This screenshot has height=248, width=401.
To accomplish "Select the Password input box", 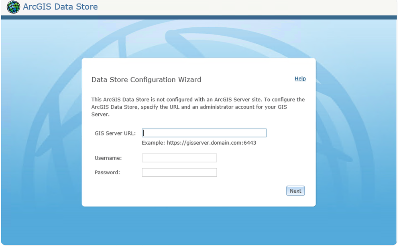I will pos(179,172).
